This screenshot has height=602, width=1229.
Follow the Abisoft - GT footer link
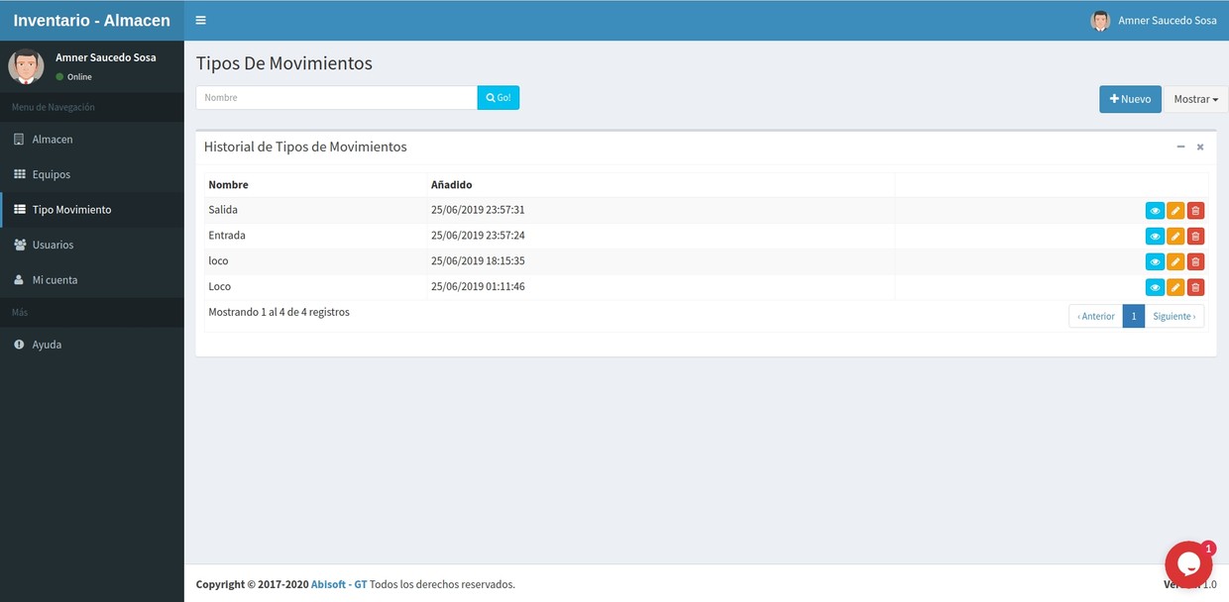click(x=339, y=584)
